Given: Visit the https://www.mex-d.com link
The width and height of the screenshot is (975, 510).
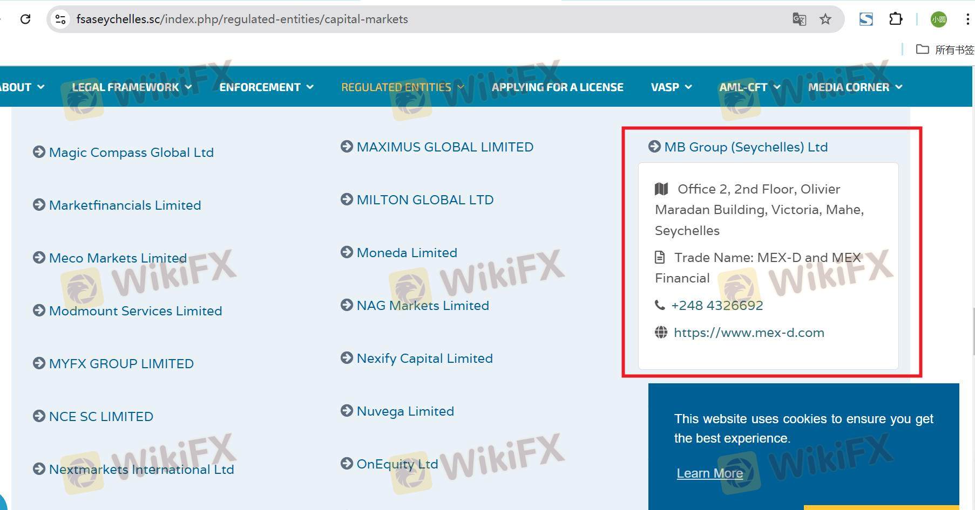Looking at the screenshot, I should (x=749, y=333).
